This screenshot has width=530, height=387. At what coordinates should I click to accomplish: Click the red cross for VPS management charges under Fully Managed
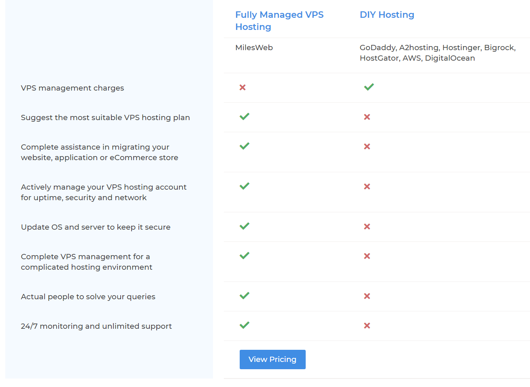[x=243, y=87]
